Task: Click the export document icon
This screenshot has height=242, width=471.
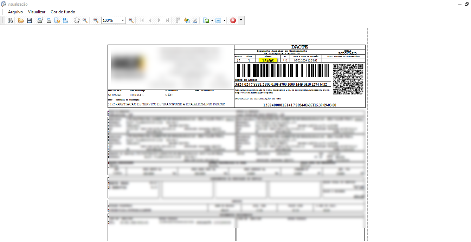Action: [206, 20]
